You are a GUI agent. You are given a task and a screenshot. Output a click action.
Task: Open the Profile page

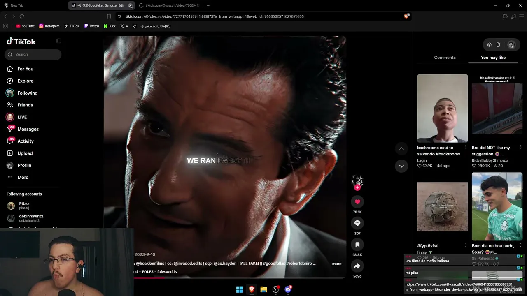tap(24, 165)
